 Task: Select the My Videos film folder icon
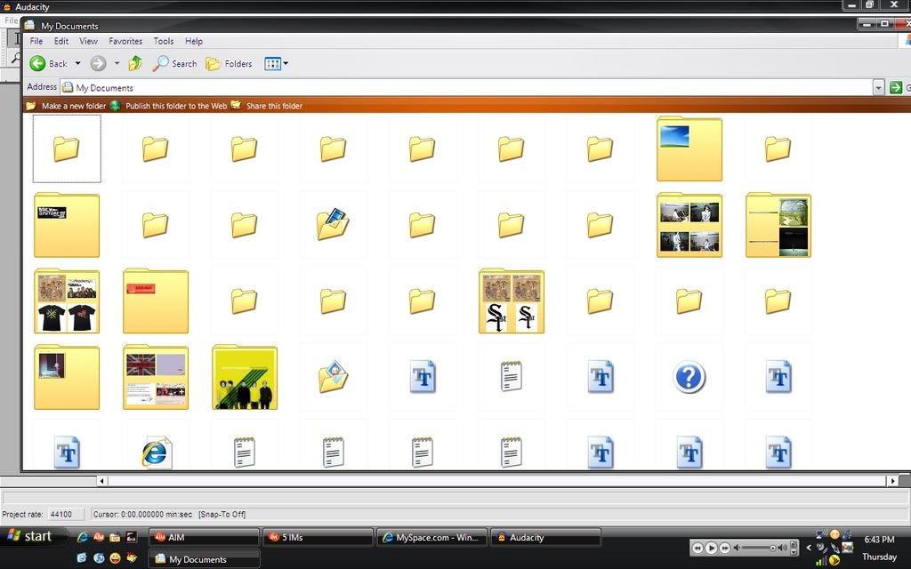pyautogui.click(x=333, y=223)
